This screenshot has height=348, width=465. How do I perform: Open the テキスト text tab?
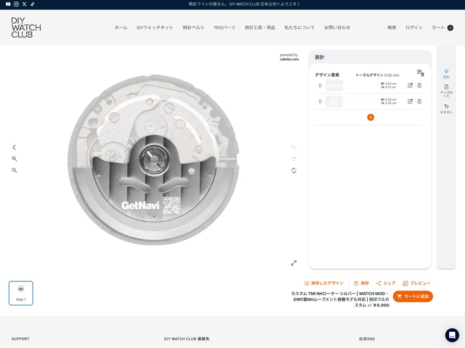446,109
